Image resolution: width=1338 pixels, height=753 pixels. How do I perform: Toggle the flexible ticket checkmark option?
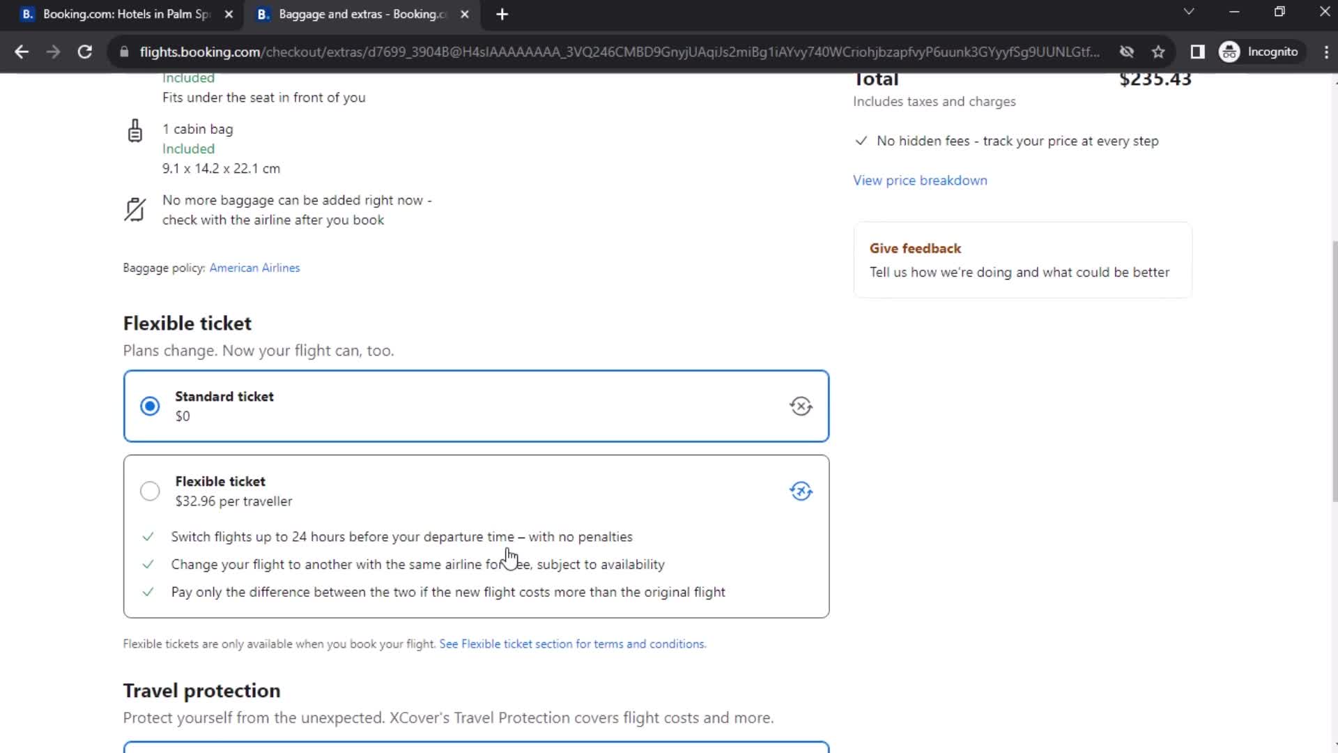(x=149, y=490)
